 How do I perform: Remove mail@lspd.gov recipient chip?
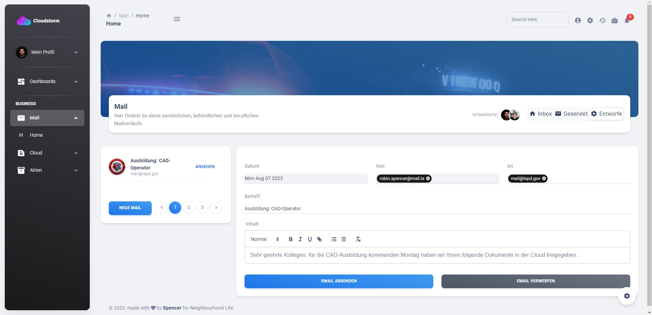(x=544, y=179)
